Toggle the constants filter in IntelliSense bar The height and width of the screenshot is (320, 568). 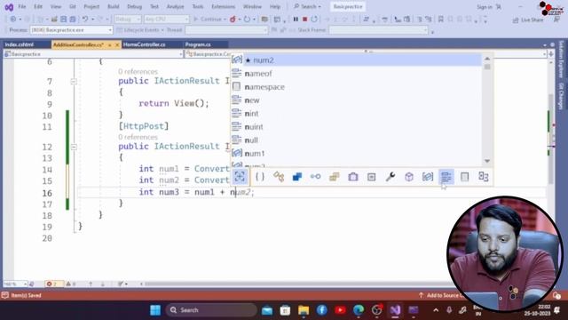tap(371, 177)
